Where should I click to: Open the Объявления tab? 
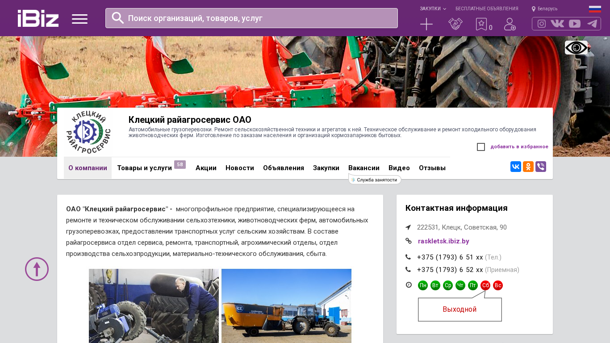284,168
